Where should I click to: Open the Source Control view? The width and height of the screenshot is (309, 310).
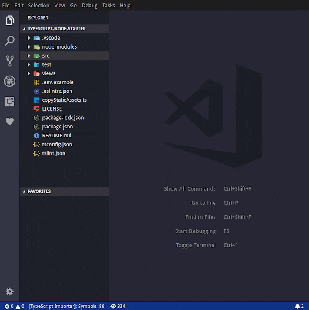point(10,61)
